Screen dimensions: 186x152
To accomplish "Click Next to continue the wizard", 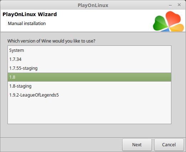I will pyautogui.click(x=137, y=144).
